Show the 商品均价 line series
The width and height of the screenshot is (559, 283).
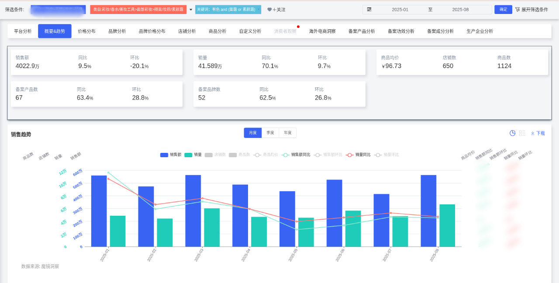coord(266,155)
